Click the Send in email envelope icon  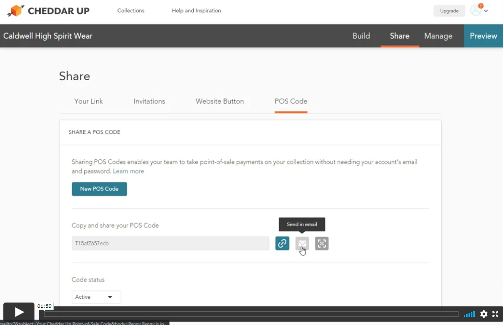click(x=302, y=243)
